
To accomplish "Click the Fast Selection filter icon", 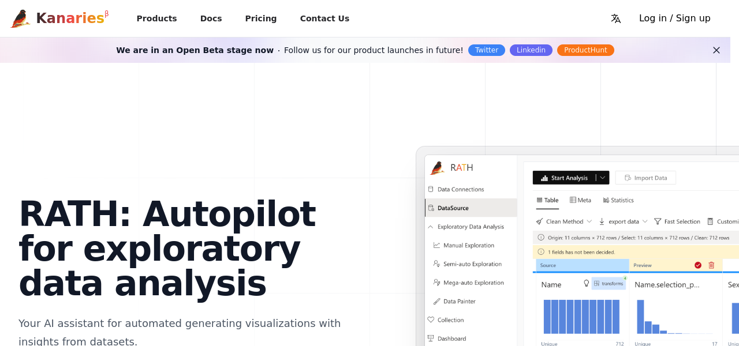I will 658,221.
